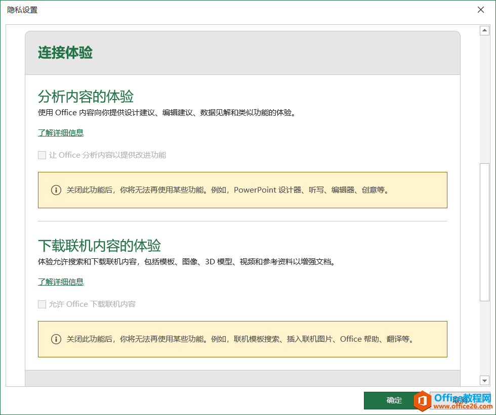496x415 pixels.
Task: Click www.office26.com watermark text
Action: coord(464,405)
